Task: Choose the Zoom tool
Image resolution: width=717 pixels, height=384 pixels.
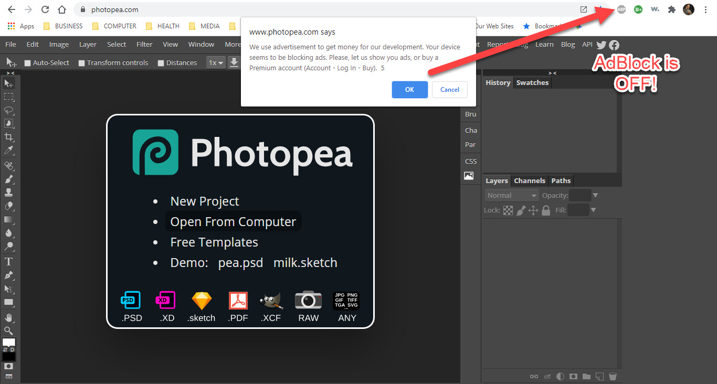Action: pyautogui.click(x=9, y=330)
